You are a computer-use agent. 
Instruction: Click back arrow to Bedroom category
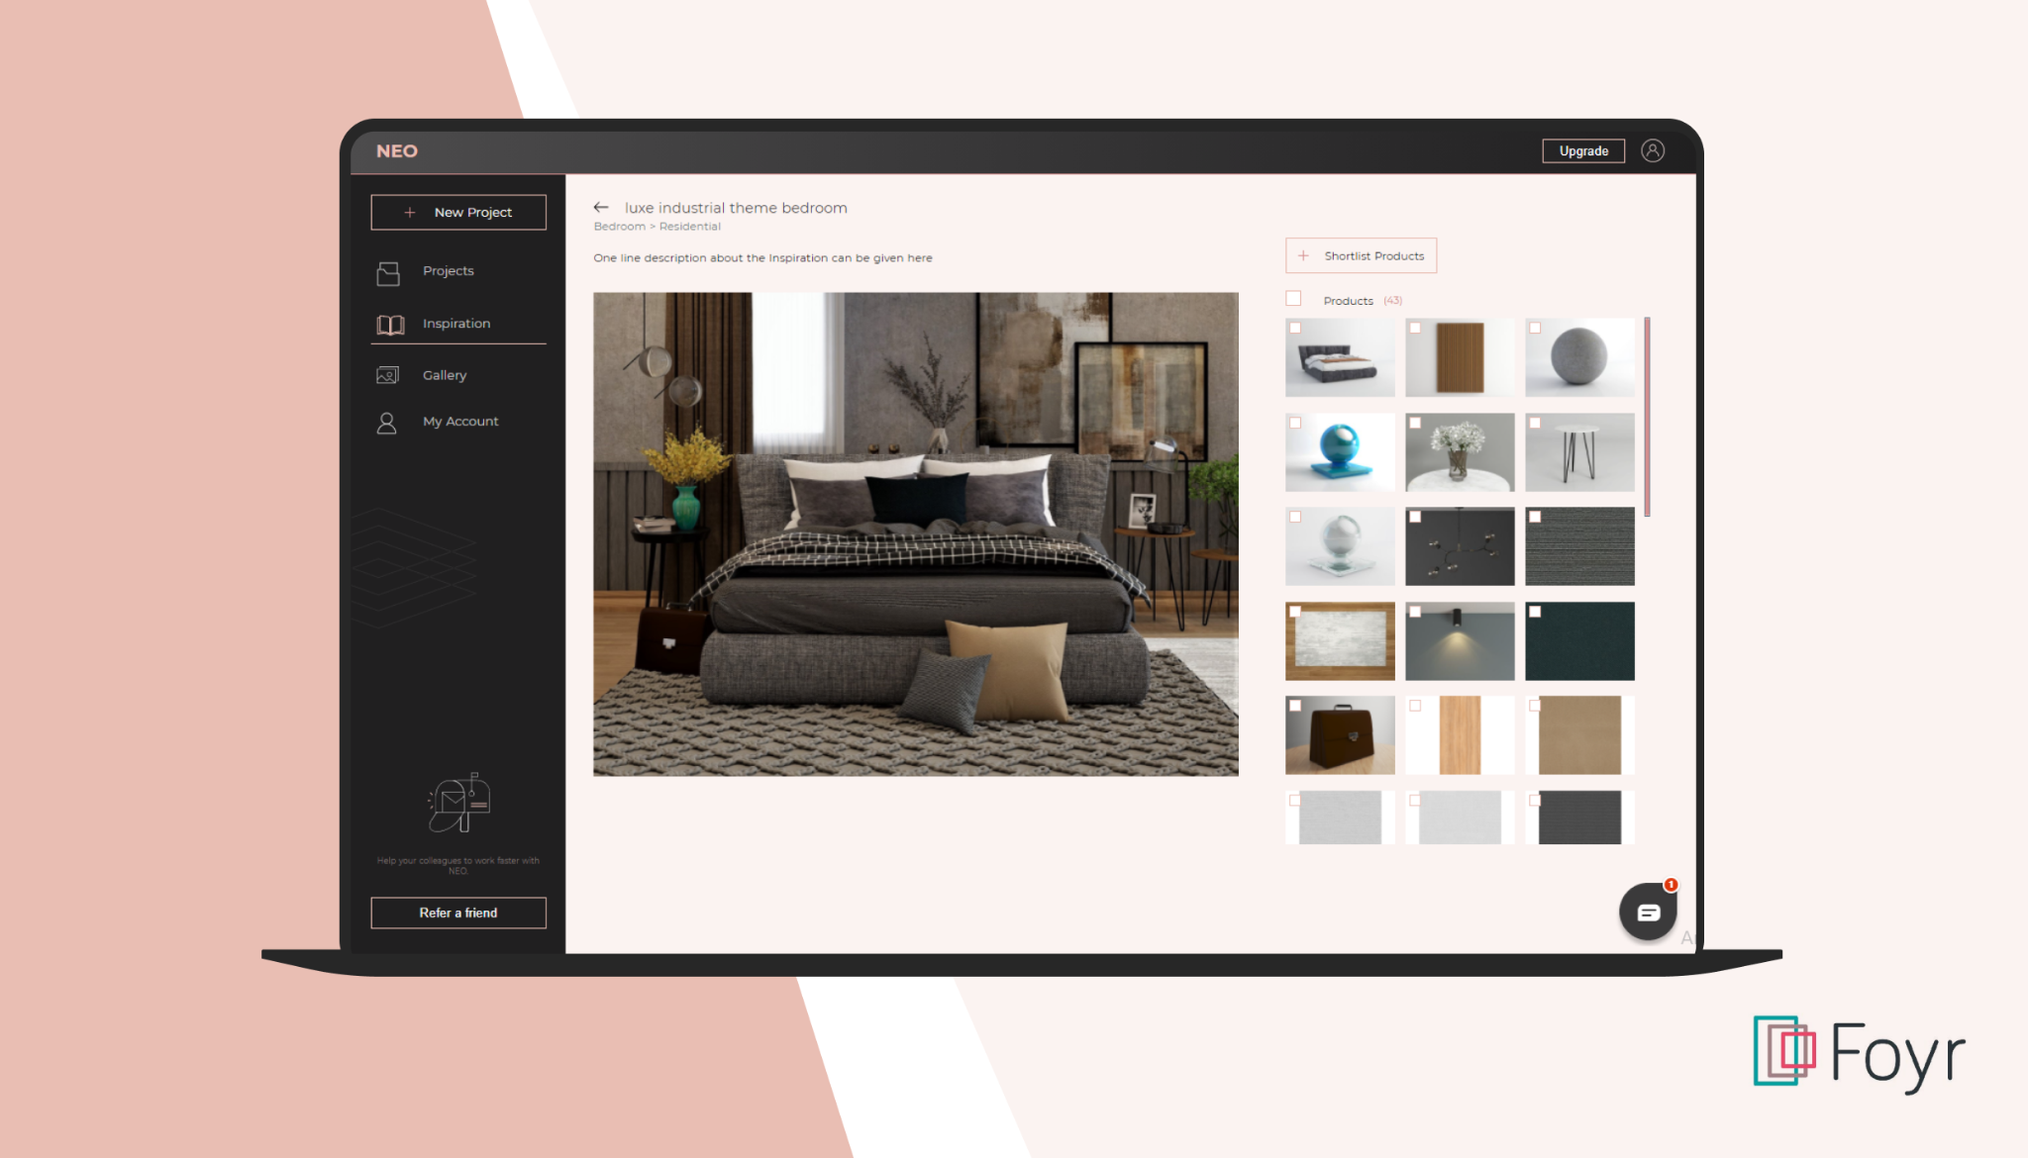coord(600,206)
